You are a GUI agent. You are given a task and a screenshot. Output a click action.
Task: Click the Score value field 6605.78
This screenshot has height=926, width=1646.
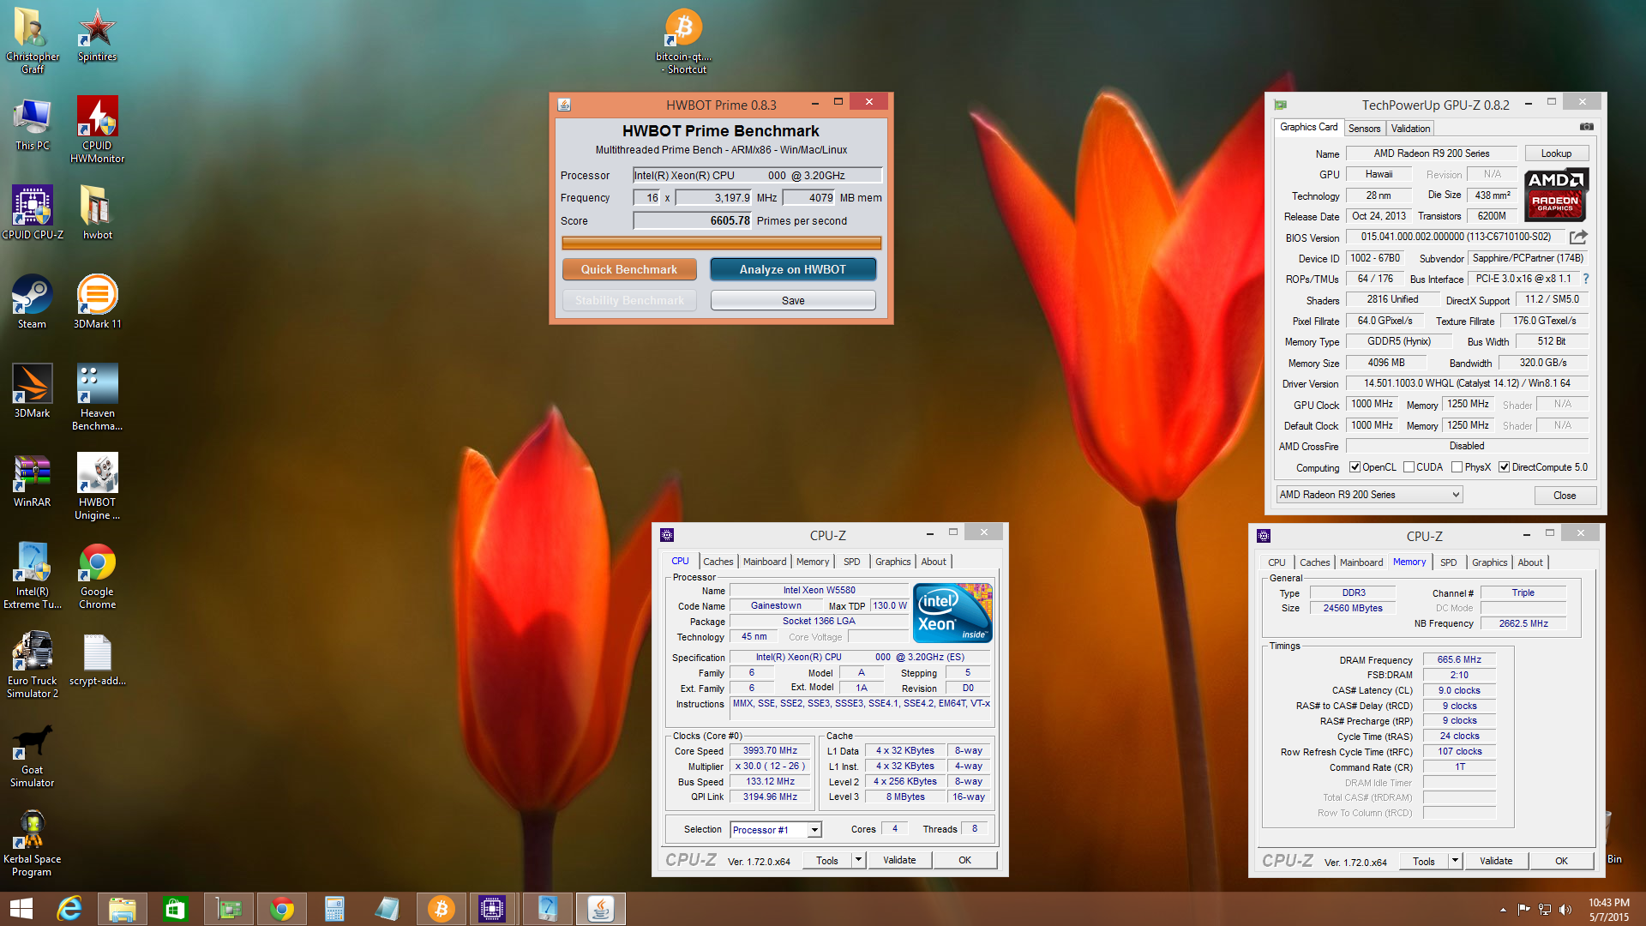click(x=693, y=220)
